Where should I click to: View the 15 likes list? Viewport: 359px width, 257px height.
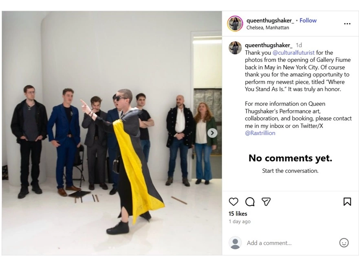[x=238, y=213]
